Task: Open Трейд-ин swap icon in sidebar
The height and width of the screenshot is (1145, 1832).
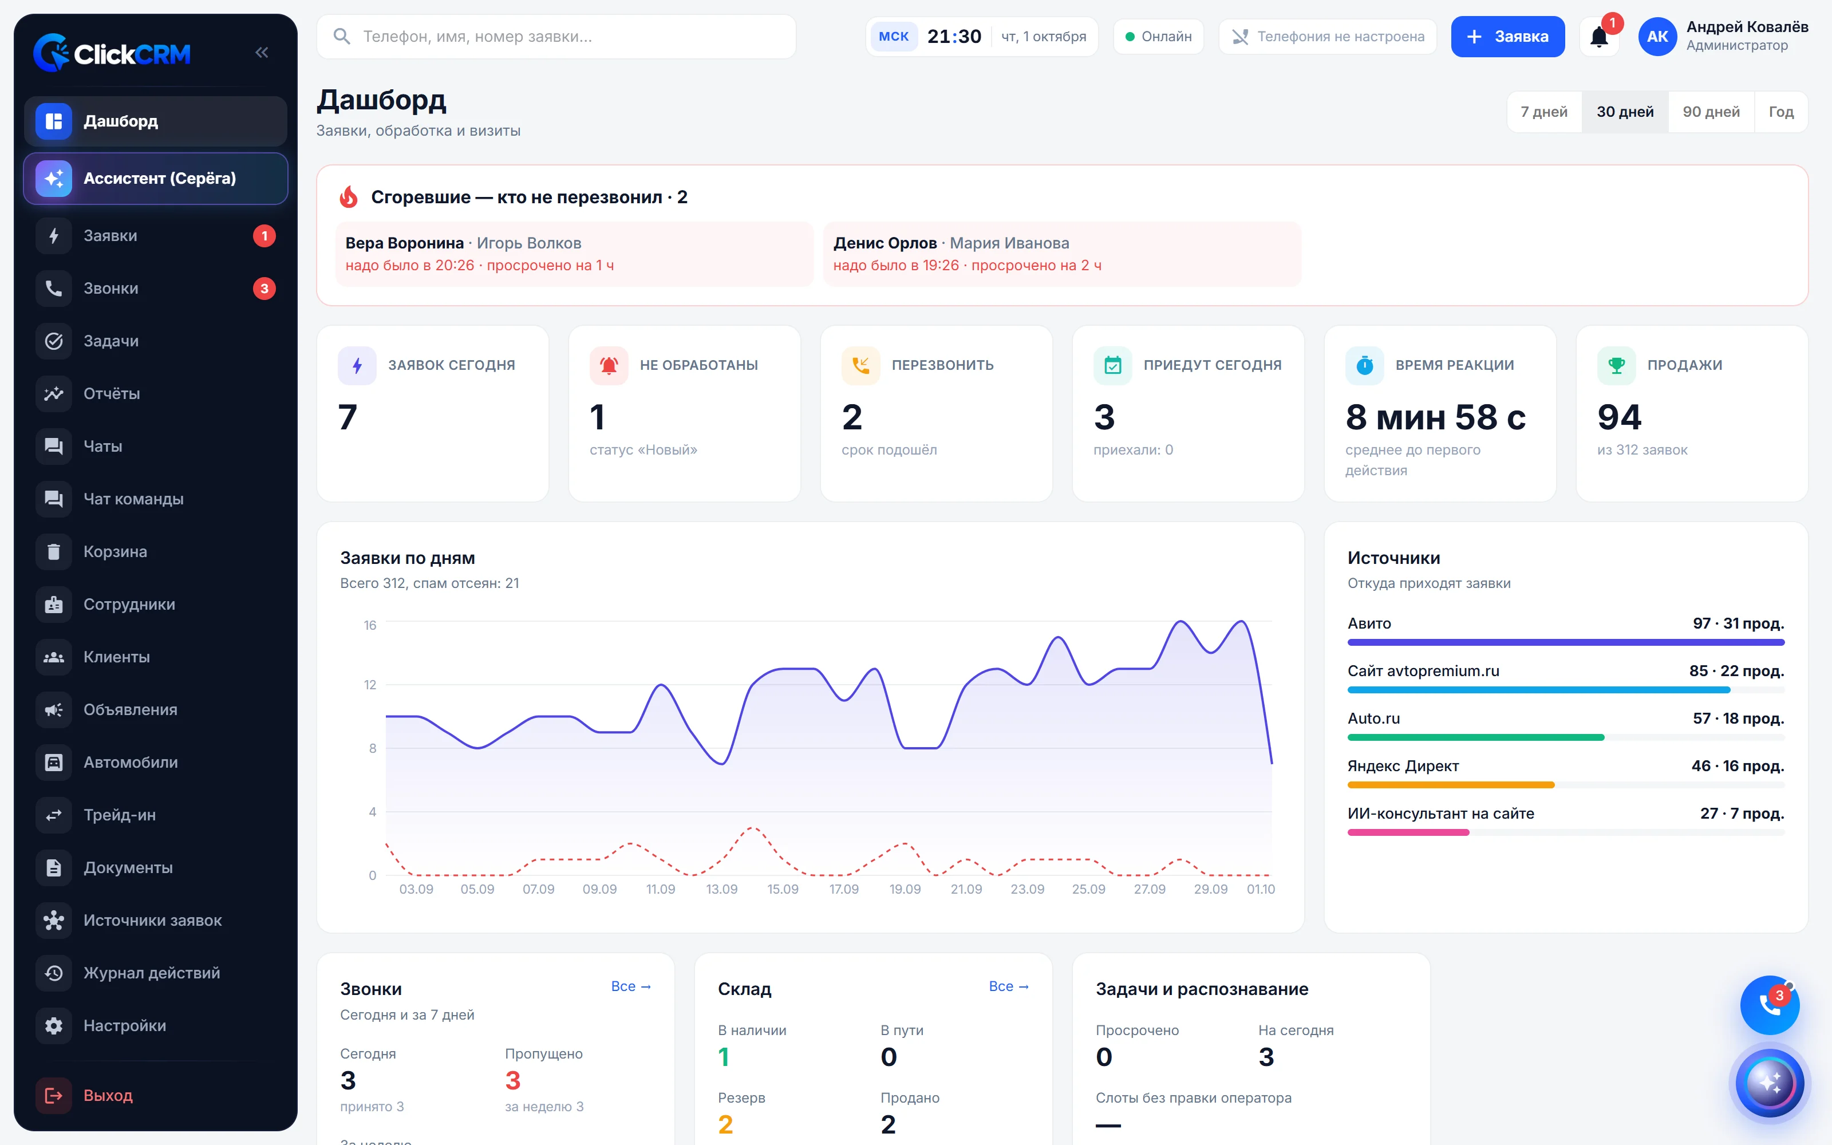Action: (54, 815)
